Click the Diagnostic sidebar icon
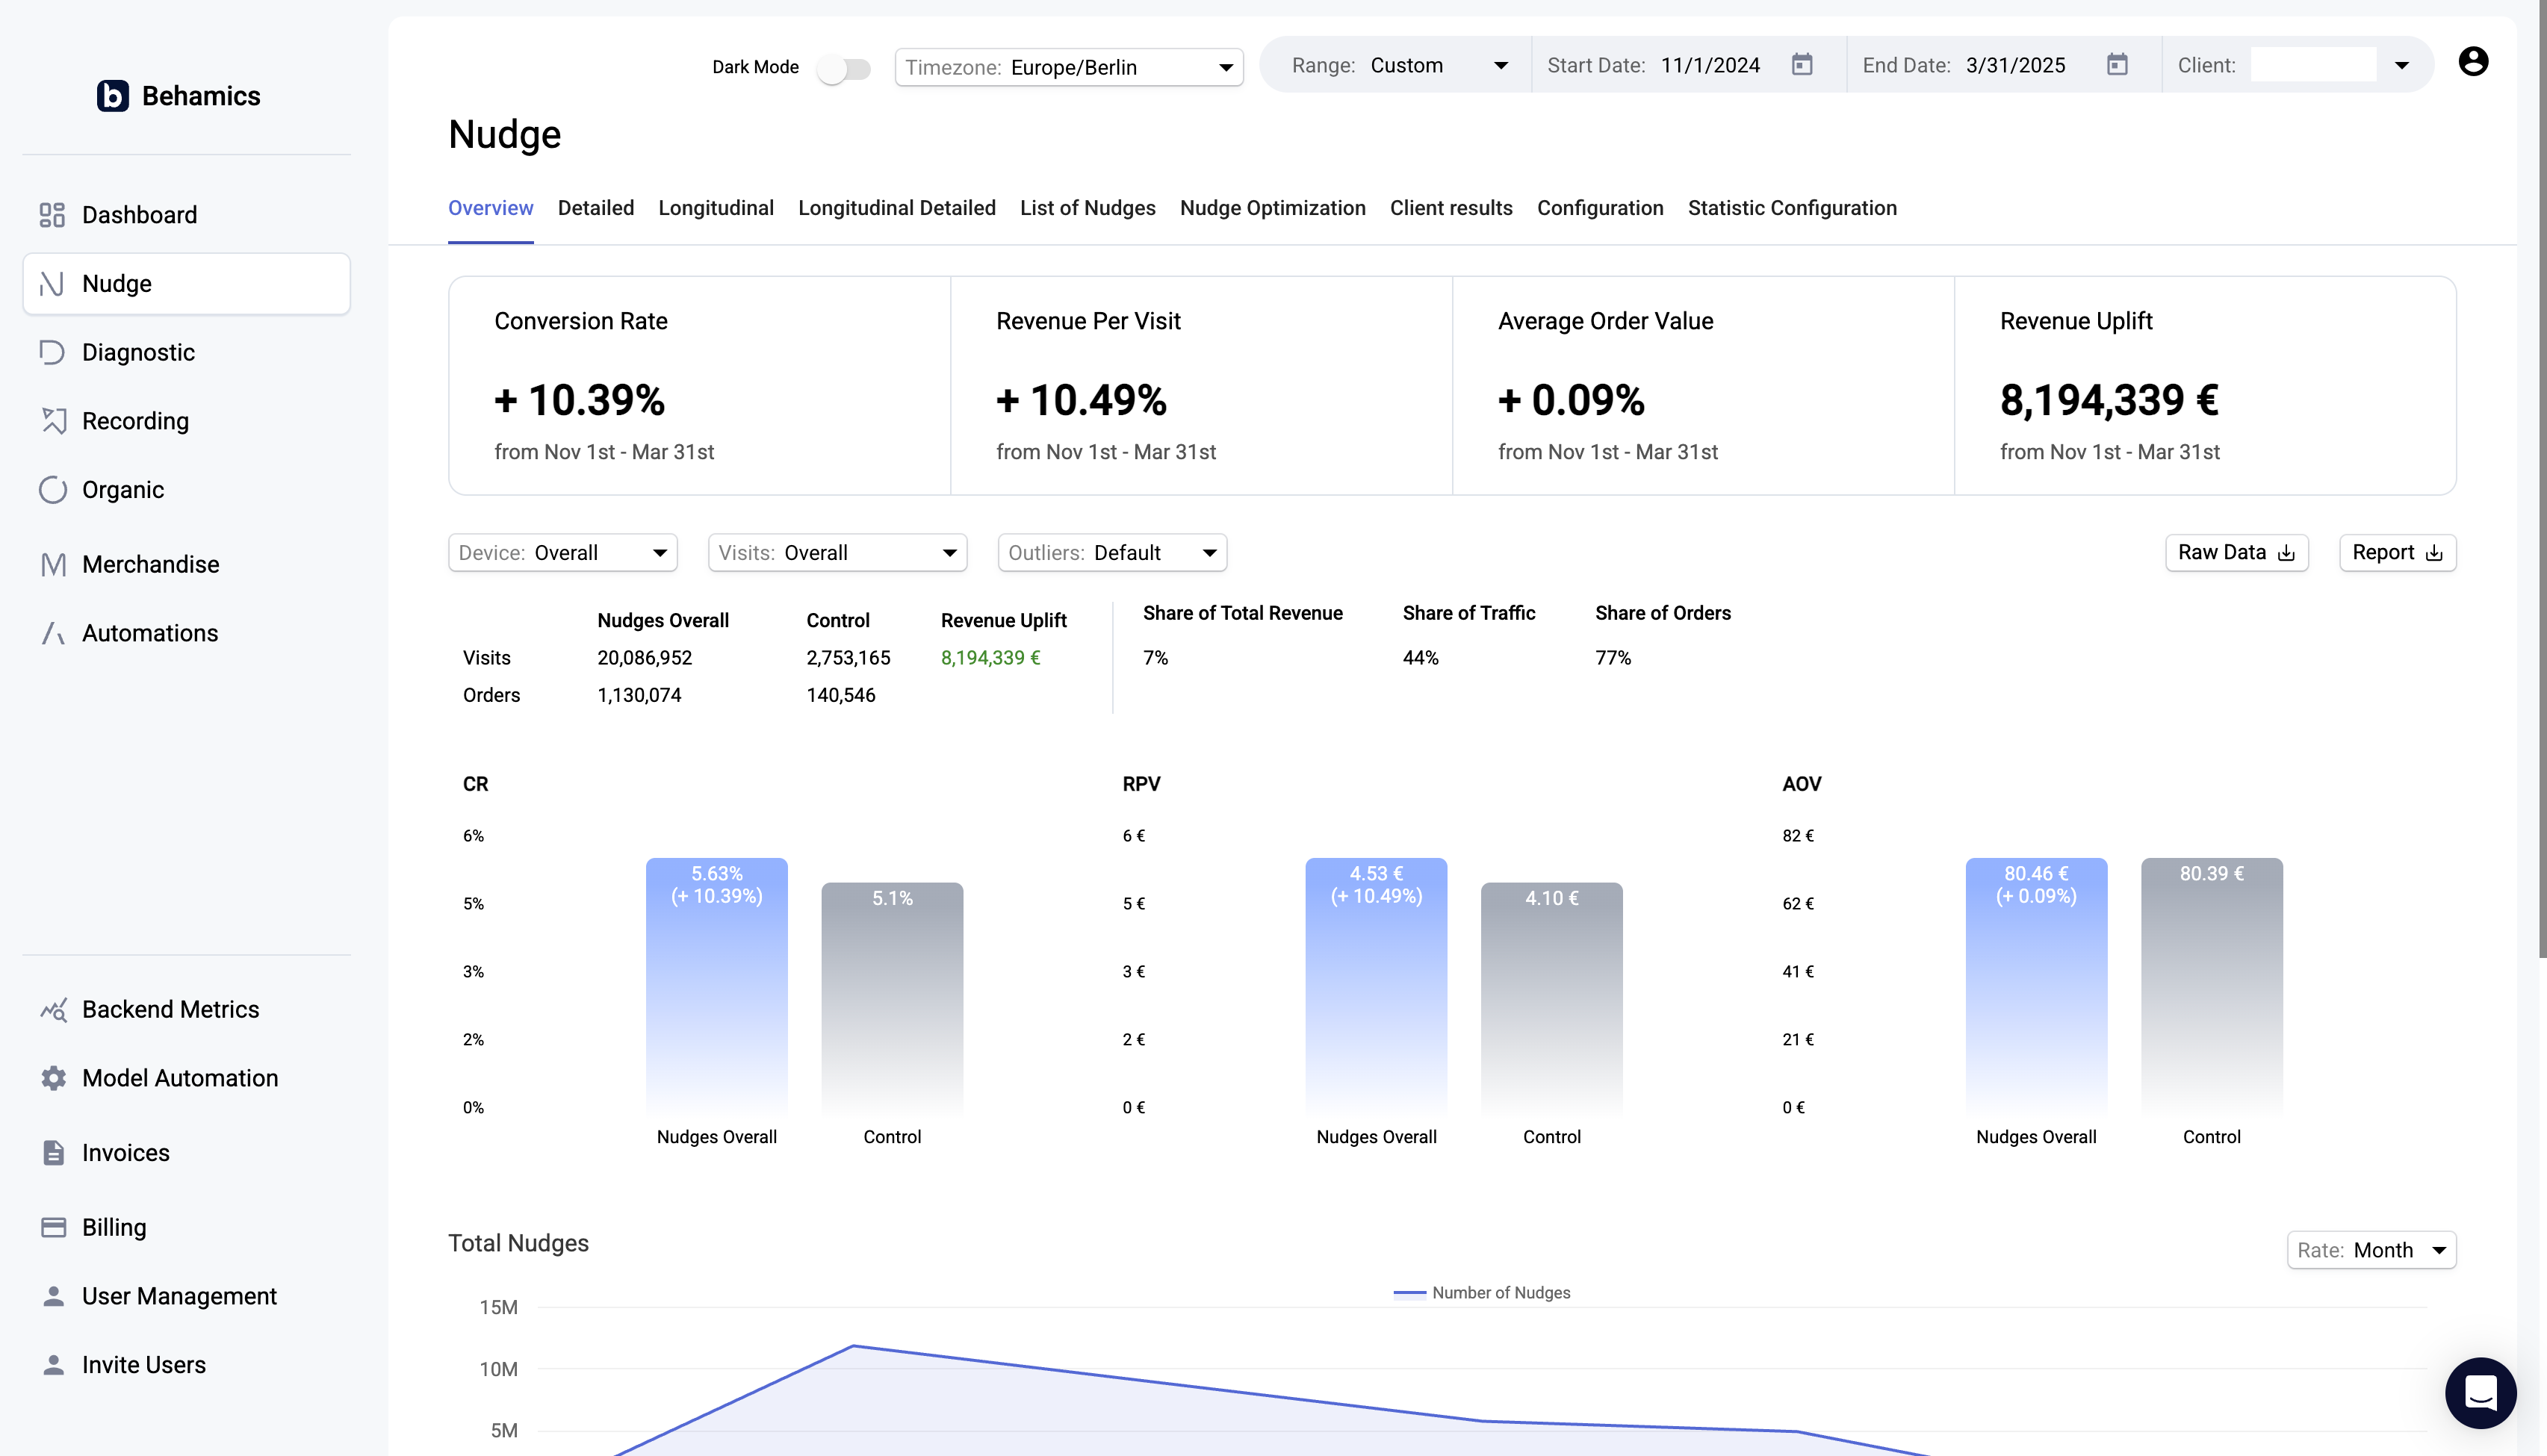 [x=52, y=352]
